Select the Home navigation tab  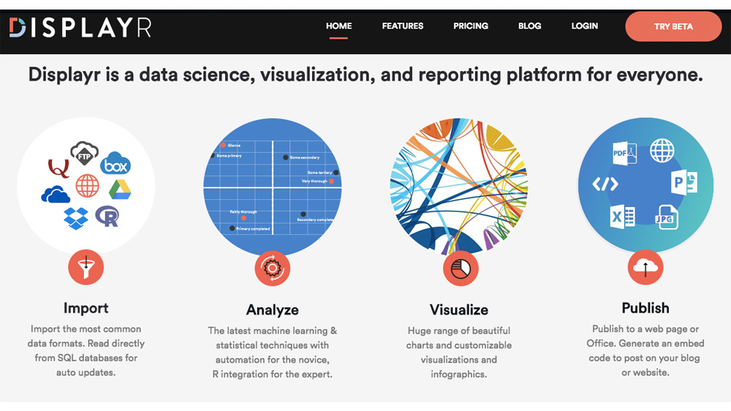(x=339, y=26)
